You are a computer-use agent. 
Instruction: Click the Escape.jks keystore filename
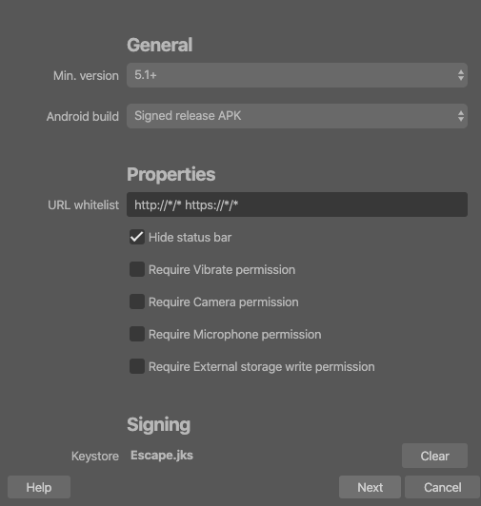point(162,456)
